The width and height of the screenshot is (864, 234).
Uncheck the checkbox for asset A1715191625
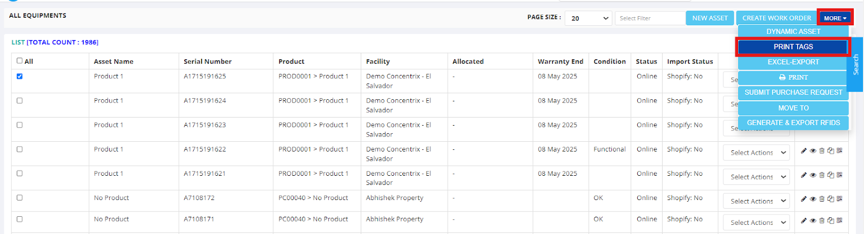click(20, 77)
